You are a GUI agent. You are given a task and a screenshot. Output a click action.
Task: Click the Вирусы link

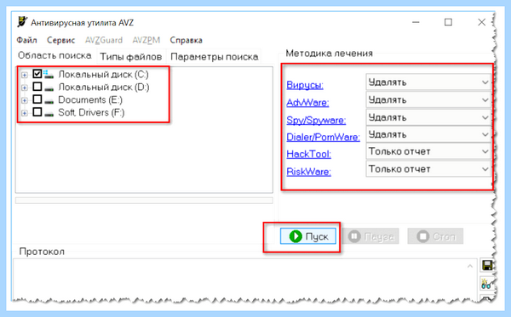[305, 85]
